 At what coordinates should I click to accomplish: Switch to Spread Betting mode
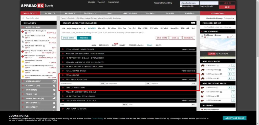pos(68,38)
